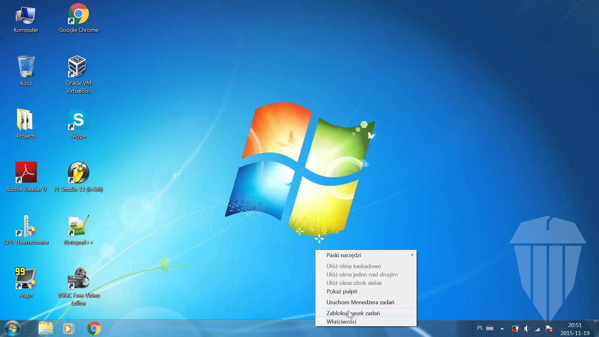
Task: Click the PL language indicator
Action: (x=480, y=328)
